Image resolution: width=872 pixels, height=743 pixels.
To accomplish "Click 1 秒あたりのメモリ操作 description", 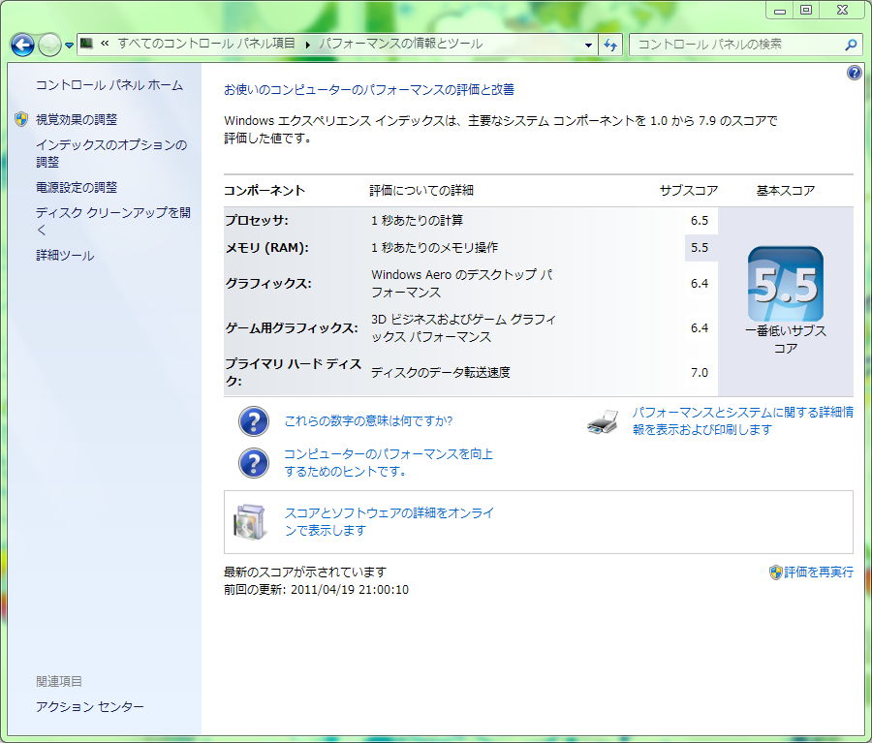I will point(434,248).
